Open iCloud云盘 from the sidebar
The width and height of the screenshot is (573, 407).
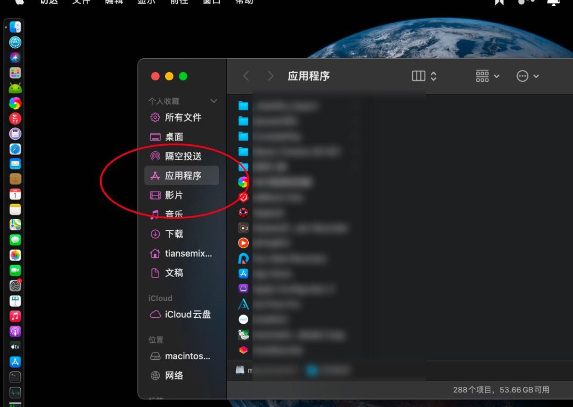(186, 314)
